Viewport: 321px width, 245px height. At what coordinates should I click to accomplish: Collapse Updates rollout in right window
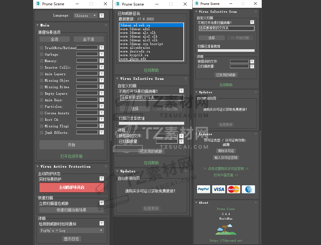click(x=196, y=92)
